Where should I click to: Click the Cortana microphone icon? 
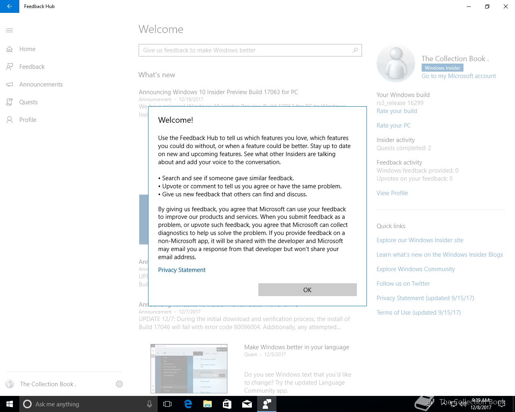coord(149,404)
